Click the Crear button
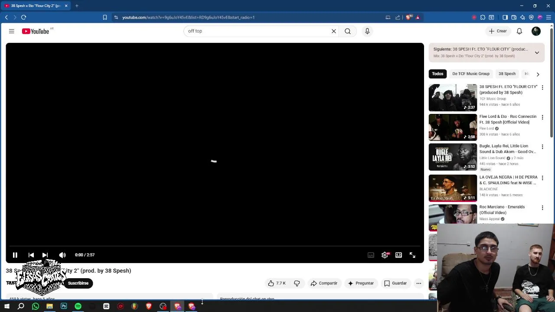The image size is (555, 312). [498, 31]
